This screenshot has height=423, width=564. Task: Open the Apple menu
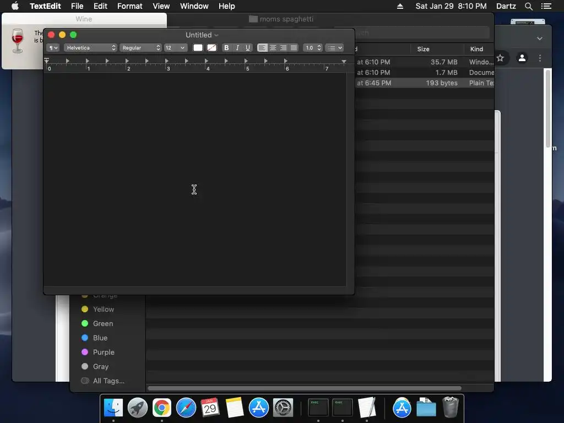pos(15,6)
